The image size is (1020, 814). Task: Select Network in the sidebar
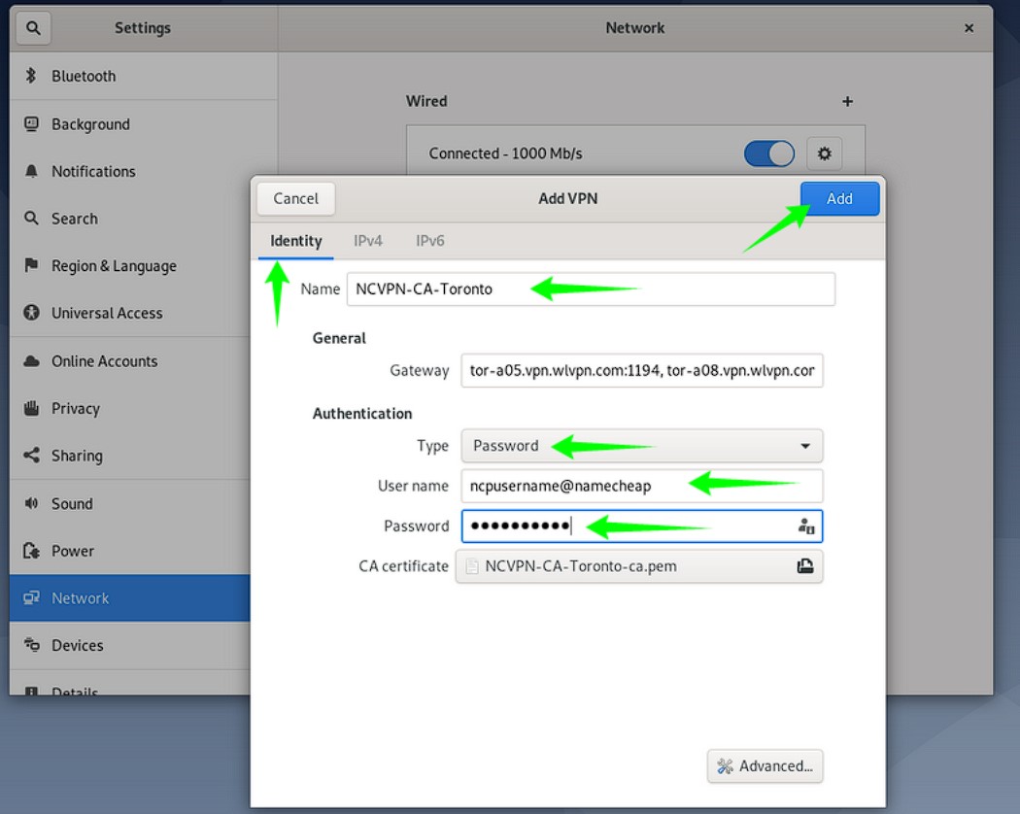point(130,598)
